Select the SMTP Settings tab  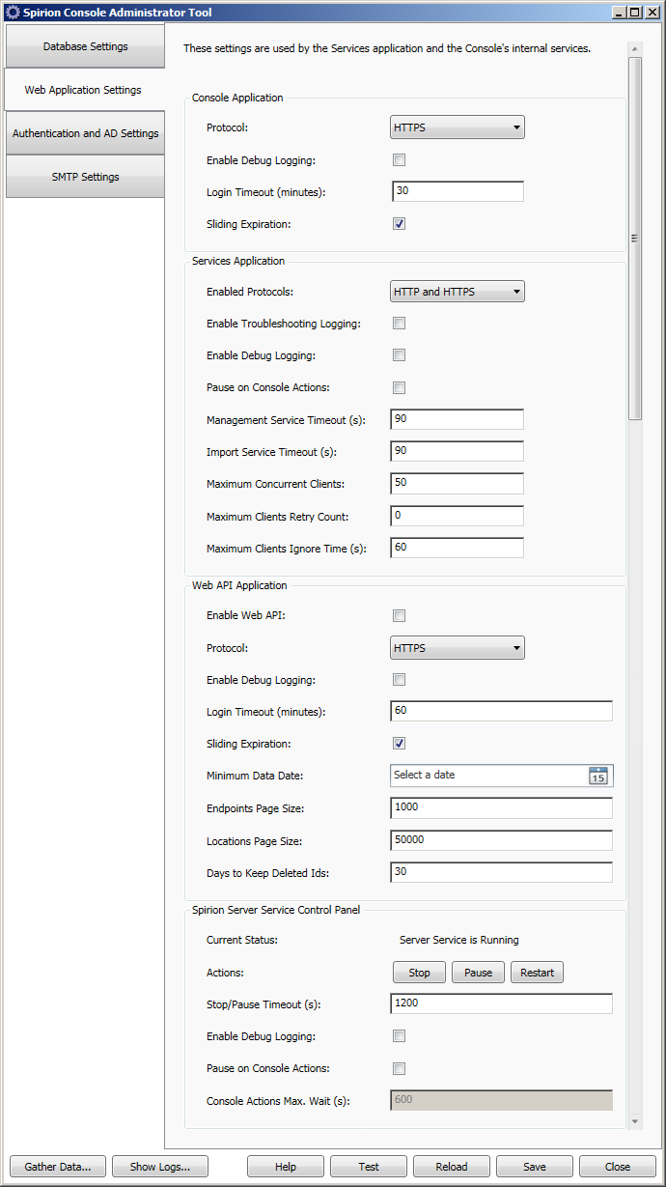(x=85, y=177)
